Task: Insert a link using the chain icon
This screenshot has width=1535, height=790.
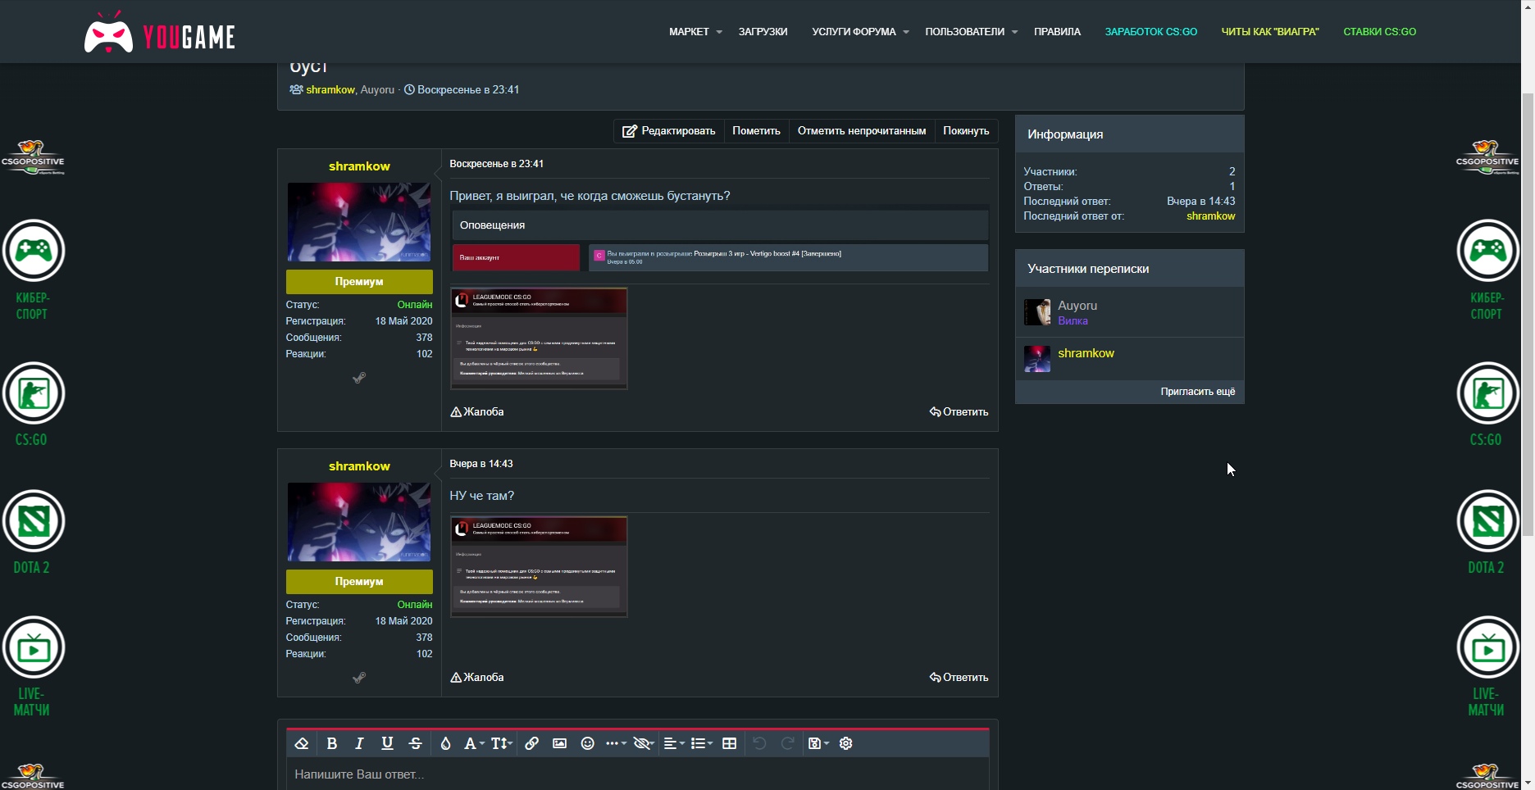Action: point(531,743)
